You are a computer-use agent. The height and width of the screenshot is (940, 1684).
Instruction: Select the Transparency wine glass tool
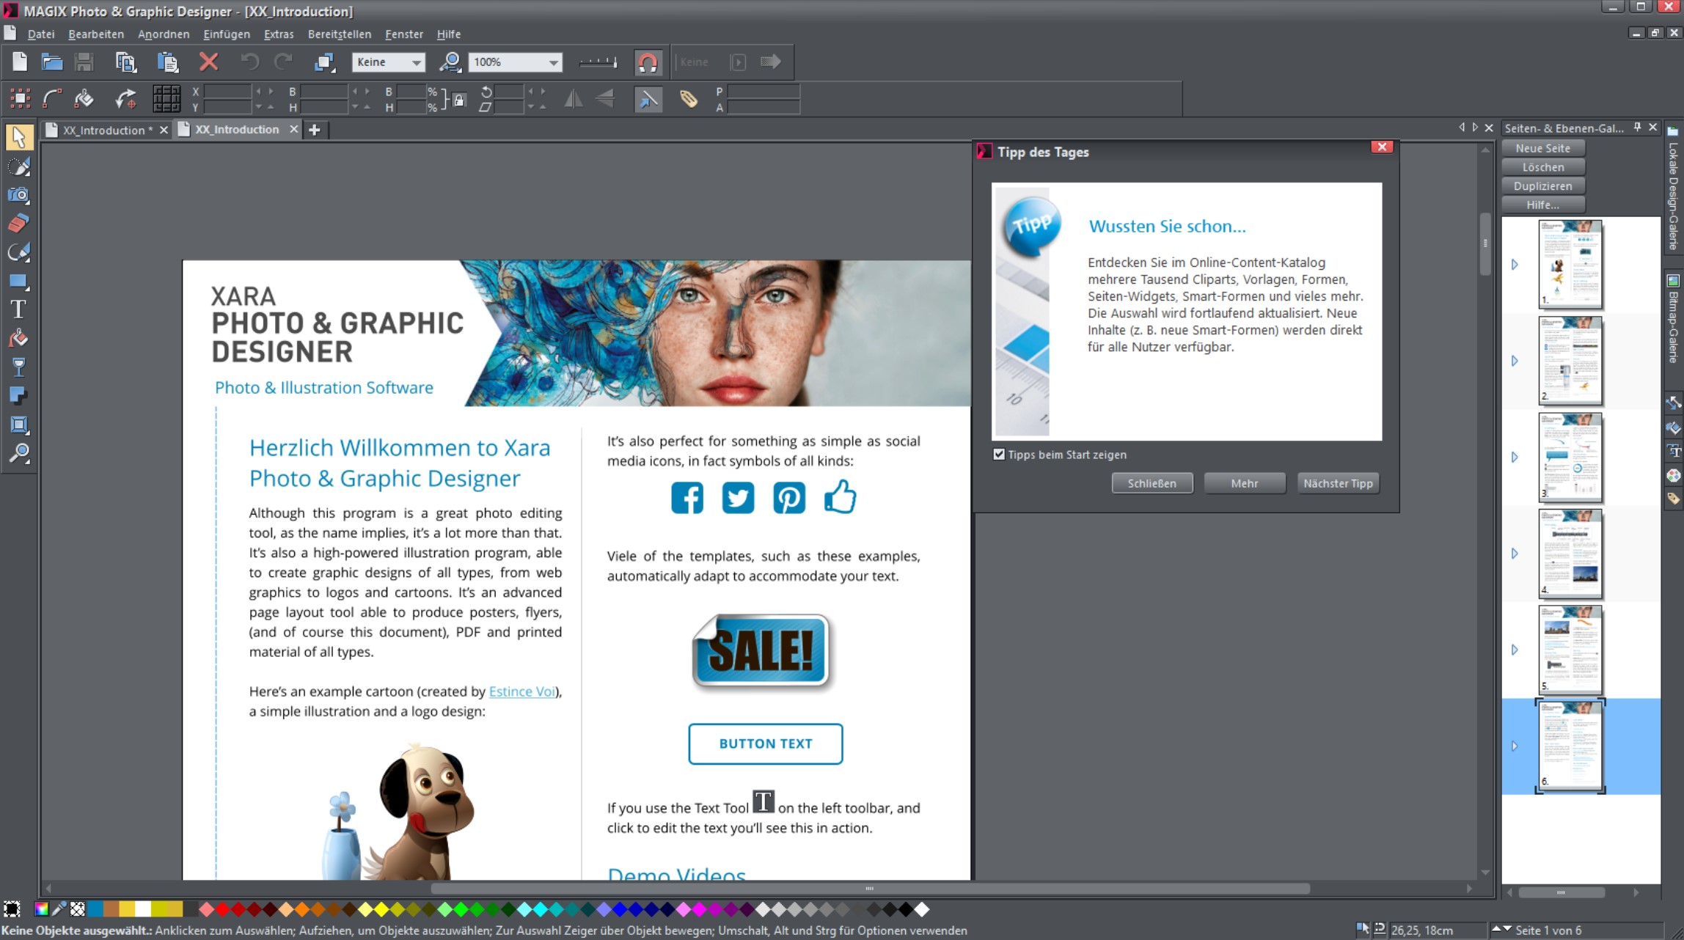click(x=19, y=367)
